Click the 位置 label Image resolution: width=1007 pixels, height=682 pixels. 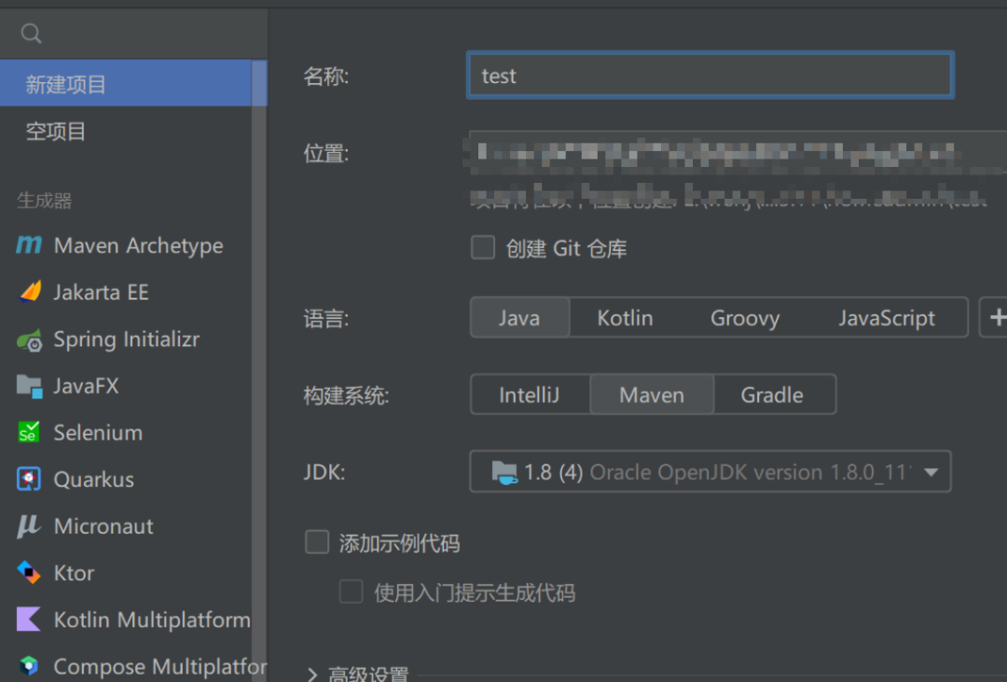[x=326, y=153]
